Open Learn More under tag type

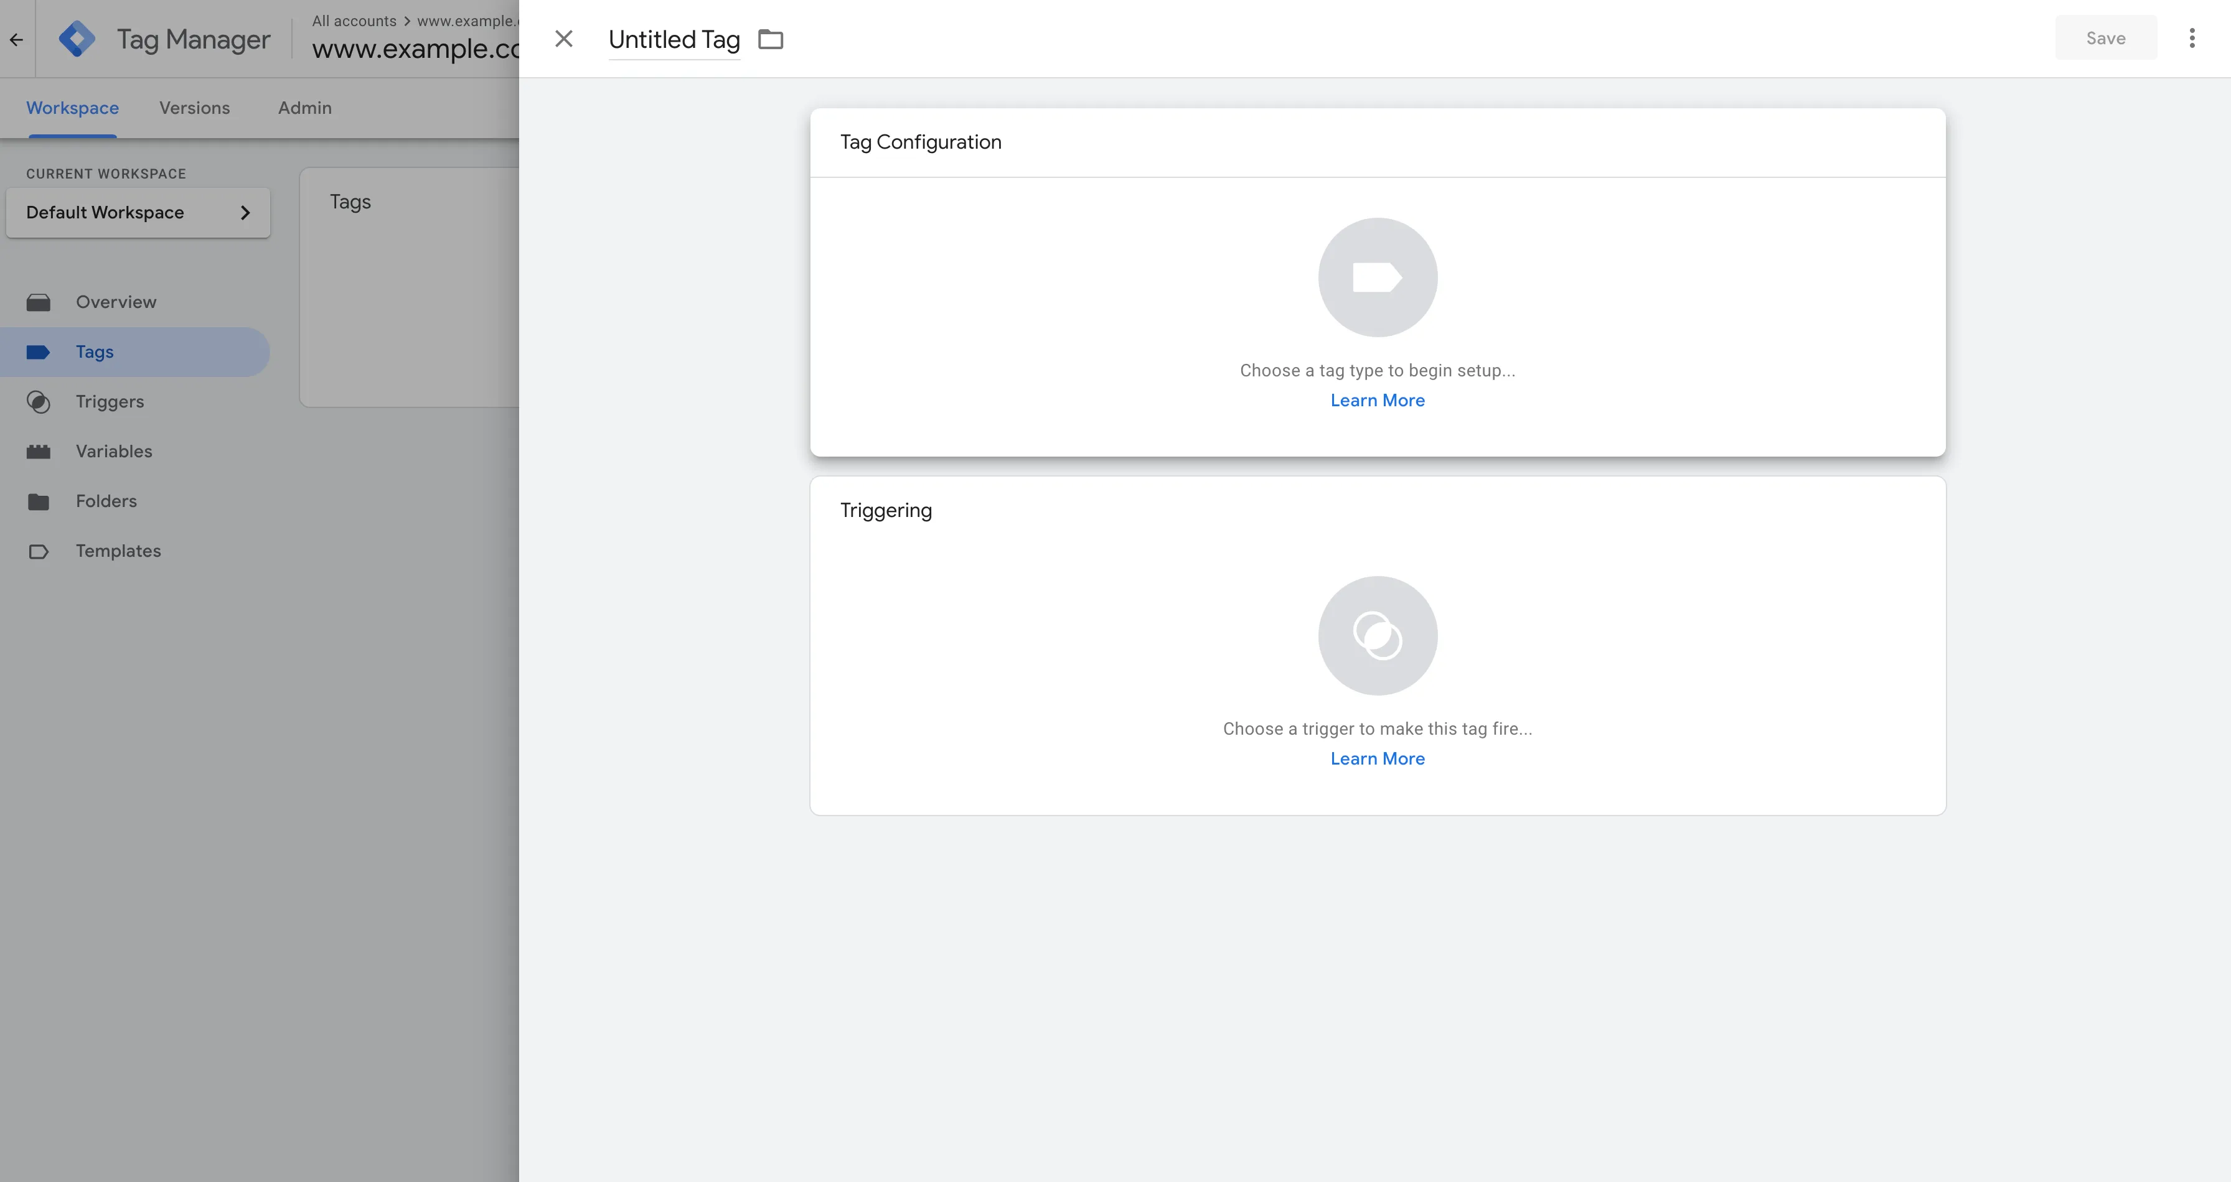click(1377, 401)
